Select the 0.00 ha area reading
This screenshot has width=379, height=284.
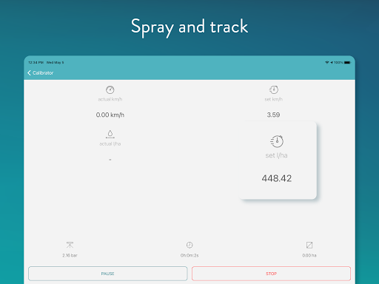[309, 255]
